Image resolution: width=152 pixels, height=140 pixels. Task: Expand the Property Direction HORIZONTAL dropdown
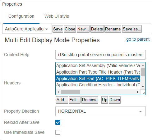[x=100, y=111]
